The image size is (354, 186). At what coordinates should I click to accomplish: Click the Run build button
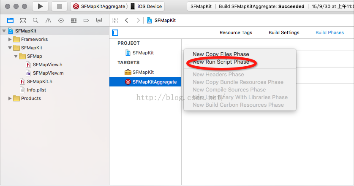40,6
